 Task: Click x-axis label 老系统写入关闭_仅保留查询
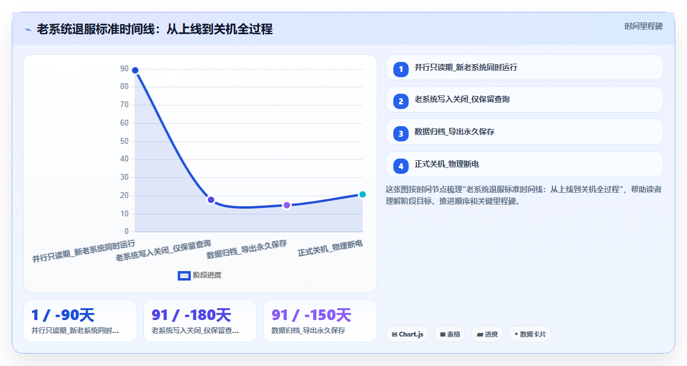[x=163, y=251]
